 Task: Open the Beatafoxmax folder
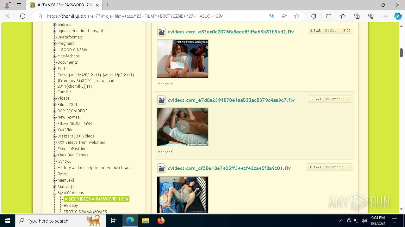click(70, 37)
